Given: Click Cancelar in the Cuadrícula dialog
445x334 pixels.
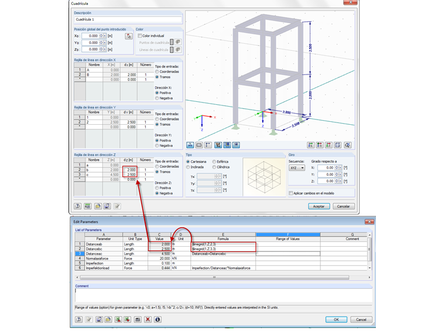Looking at the screenshot, I should (343, 206).
